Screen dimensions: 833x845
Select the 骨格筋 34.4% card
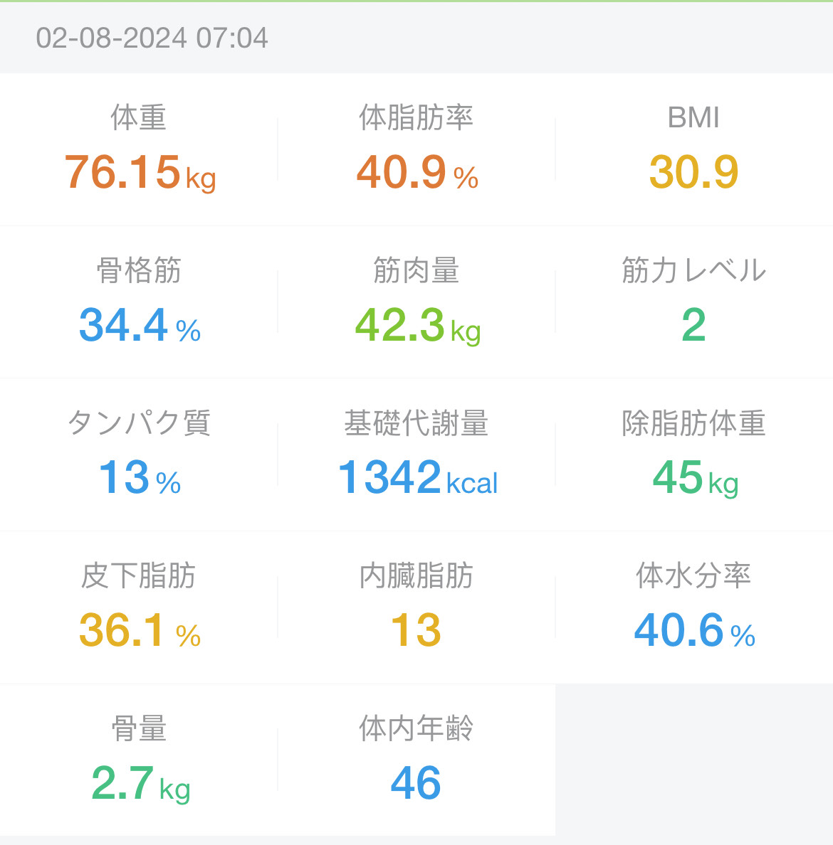[x=139, y=302]
